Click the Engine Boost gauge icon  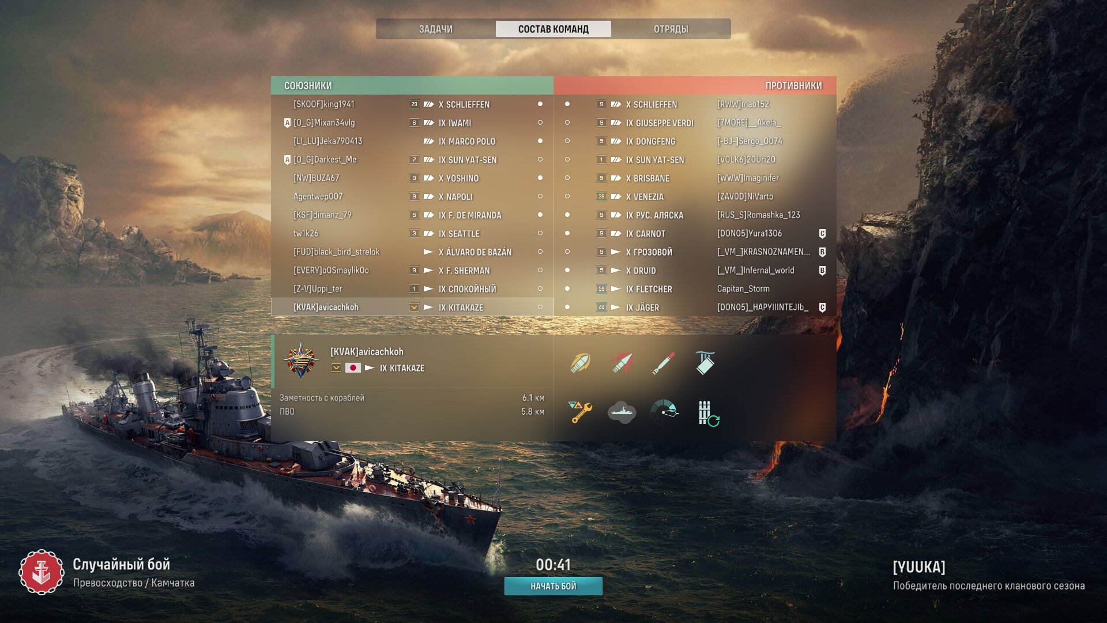[664, 412]
